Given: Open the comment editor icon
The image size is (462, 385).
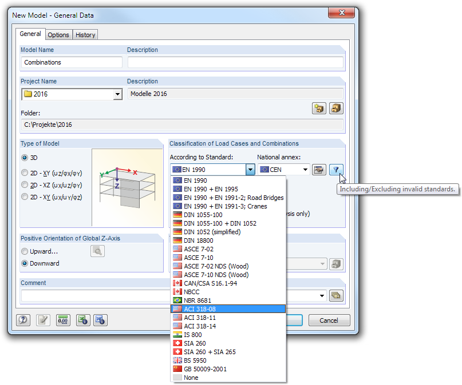Looking at the screenshot, I should tap(43, 320).
